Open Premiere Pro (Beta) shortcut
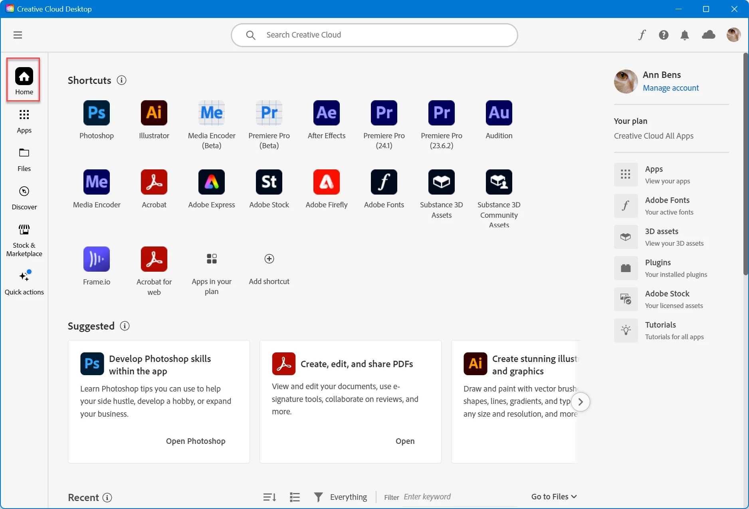This screenshot has width=749, height=509. pyautogui.click(x=269, y=113)
